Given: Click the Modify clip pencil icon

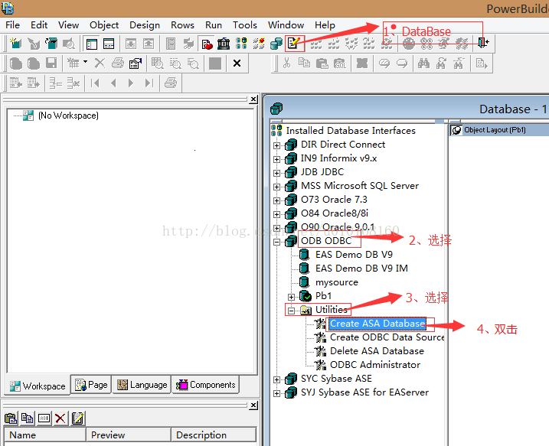Looking at the screenshot, I should (77, 418).
